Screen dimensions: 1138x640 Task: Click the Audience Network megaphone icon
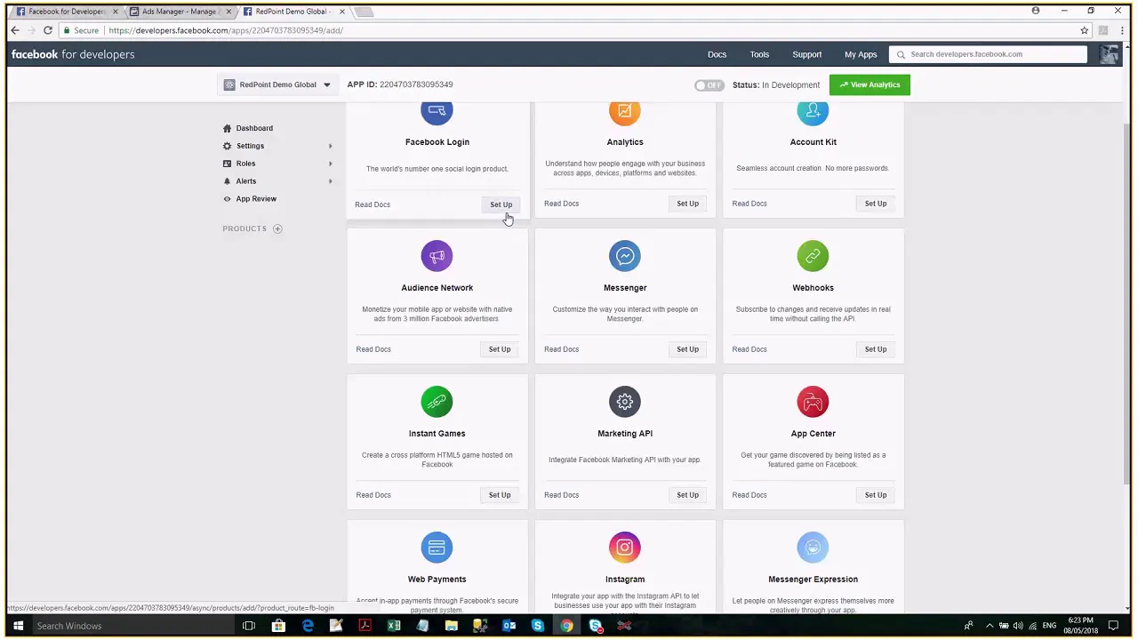point(437,256)
